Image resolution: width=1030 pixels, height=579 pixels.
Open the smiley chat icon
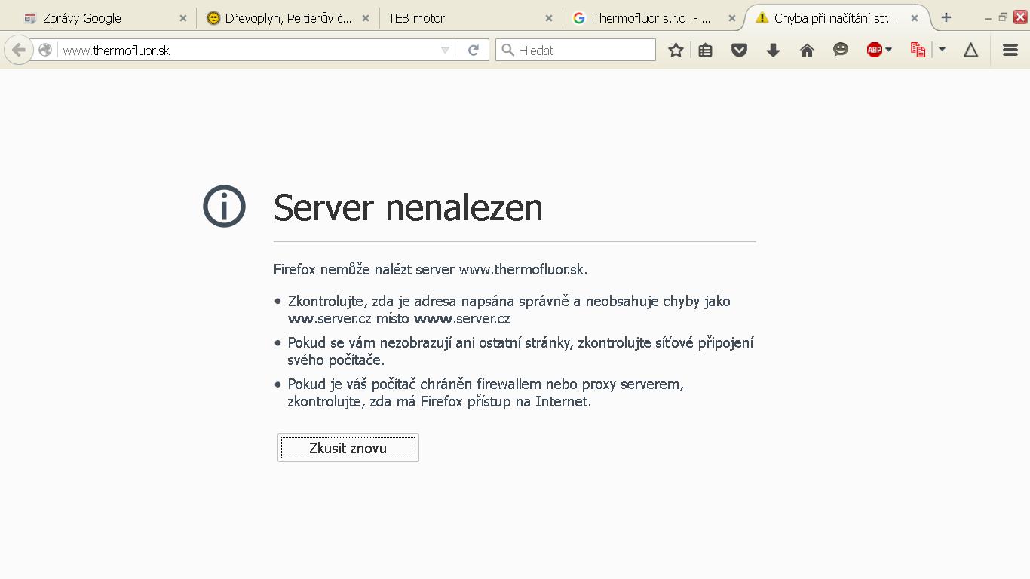click(841, 50)
